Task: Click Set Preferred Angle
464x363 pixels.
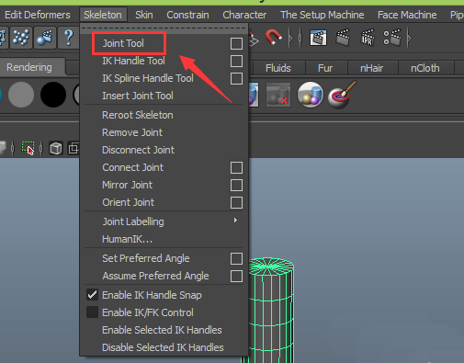Action: coord(146,258)
